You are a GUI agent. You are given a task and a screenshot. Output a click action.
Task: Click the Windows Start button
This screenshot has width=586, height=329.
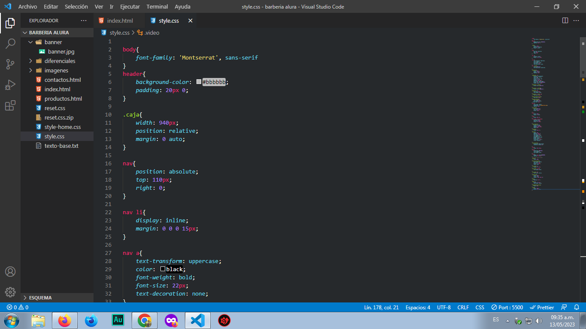tap(12, 320)
